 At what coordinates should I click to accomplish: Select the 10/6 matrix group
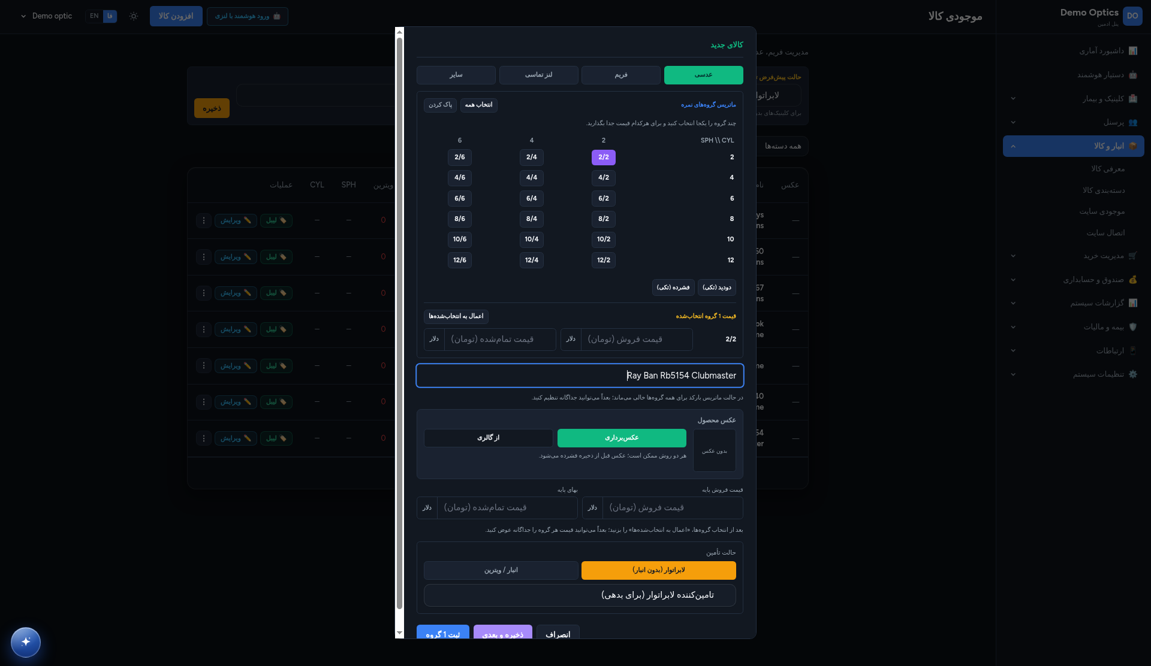coord(459,240)
